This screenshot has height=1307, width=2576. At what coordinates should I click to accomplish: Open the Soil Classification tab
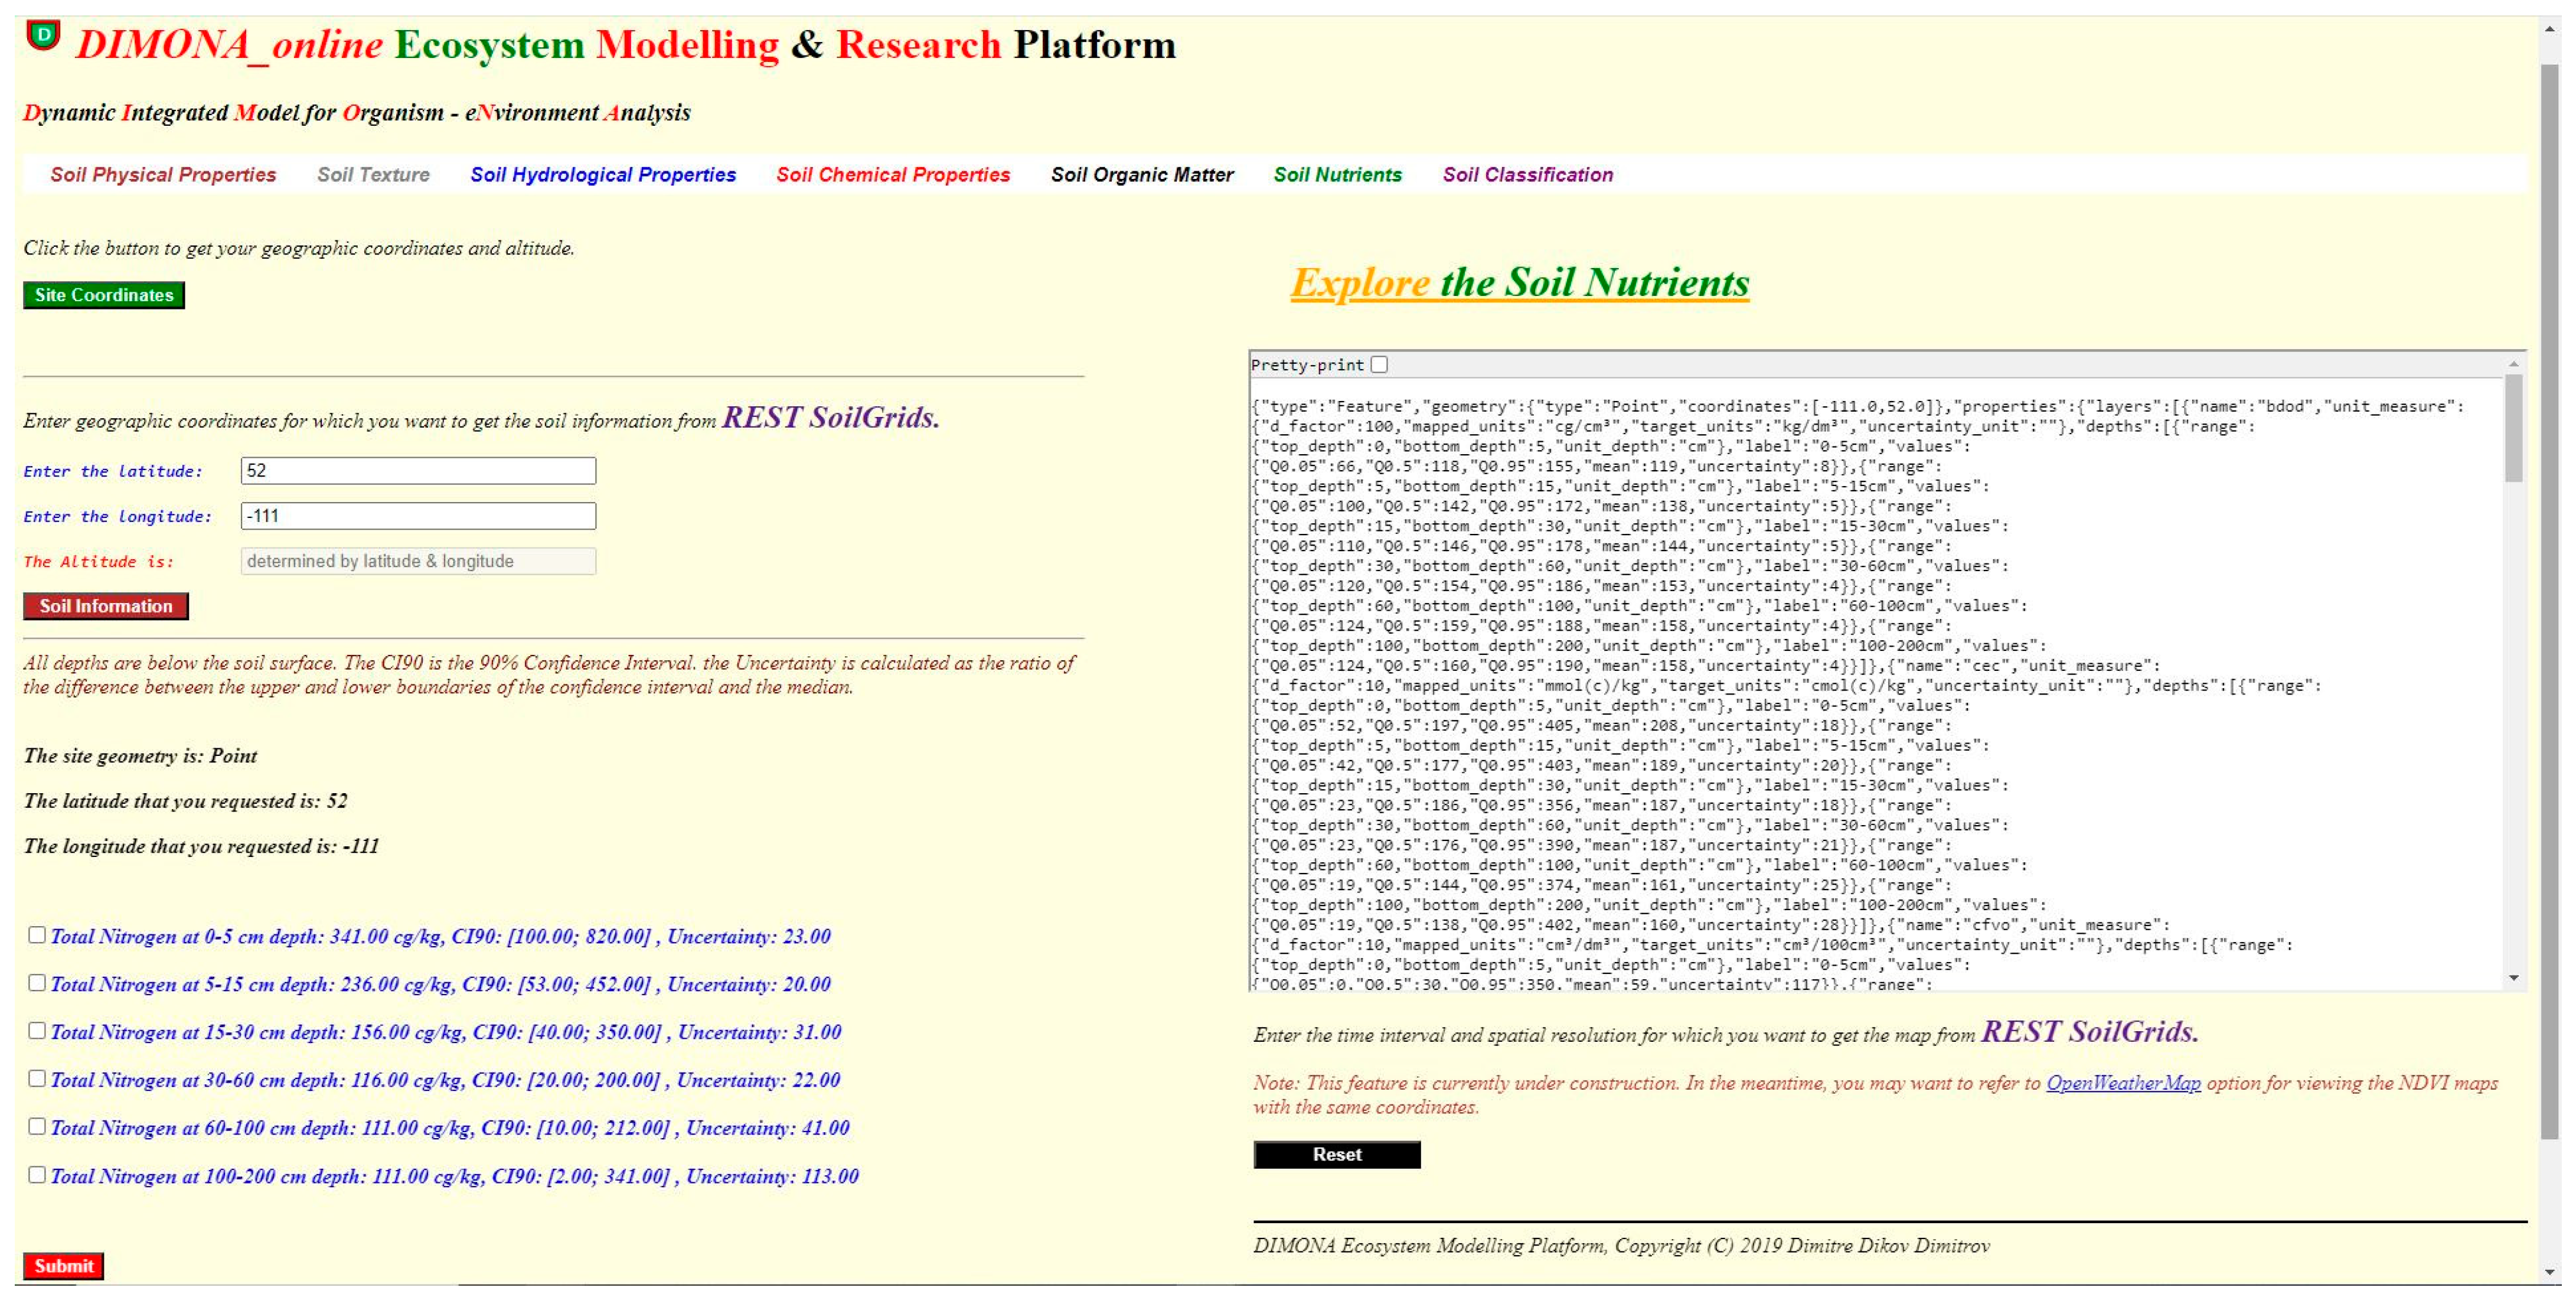point(1527,175)
